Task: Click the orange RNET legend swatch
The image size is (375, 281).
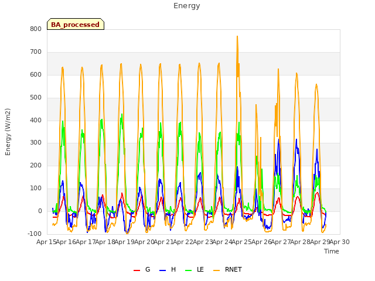Action: (x=216, y=270)
